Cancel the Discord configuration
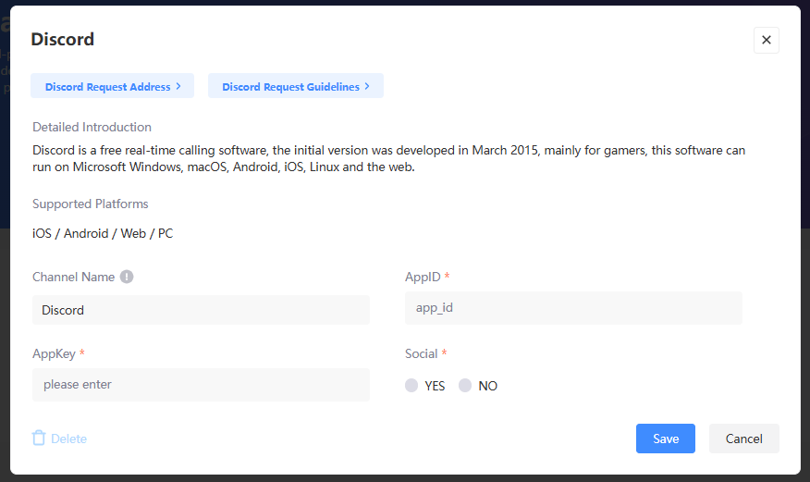810x482 pixels. pyautogui.click(x=743, y=439)
